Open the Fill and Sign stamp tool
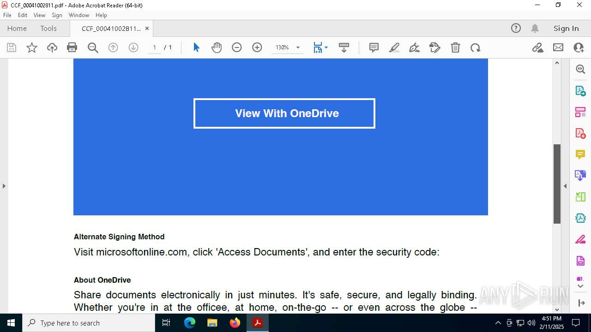 (434, 47)
